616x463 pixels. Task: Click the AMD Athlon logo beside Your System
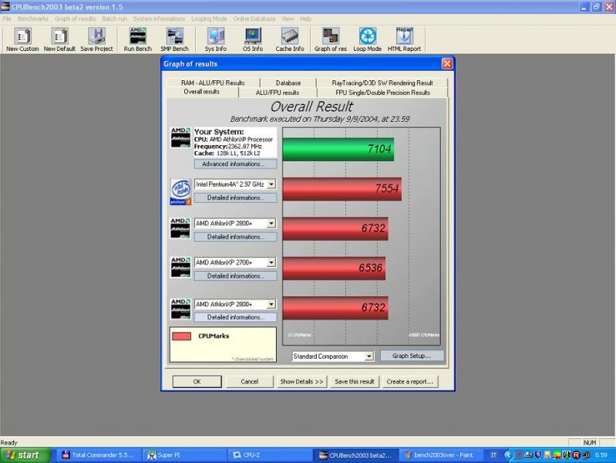(180, 137)
